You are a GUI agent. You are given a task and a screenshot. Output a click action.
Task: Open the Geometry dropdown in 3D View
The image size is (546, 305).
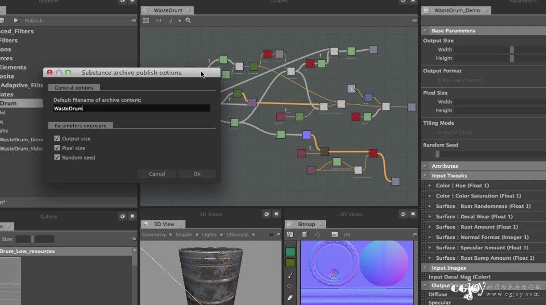[x=157, y=235]
